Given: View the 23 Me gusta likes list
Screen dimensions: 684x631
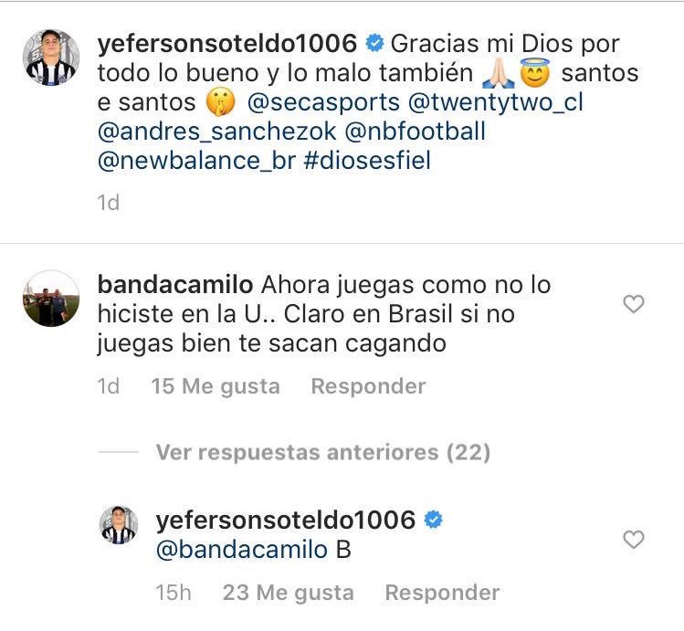Looking at the screenshot, I should (288, 593).
